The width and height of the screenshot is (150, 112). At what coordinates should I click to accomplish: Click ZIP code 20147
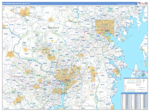pyautogui.click(x=20, y=63)
